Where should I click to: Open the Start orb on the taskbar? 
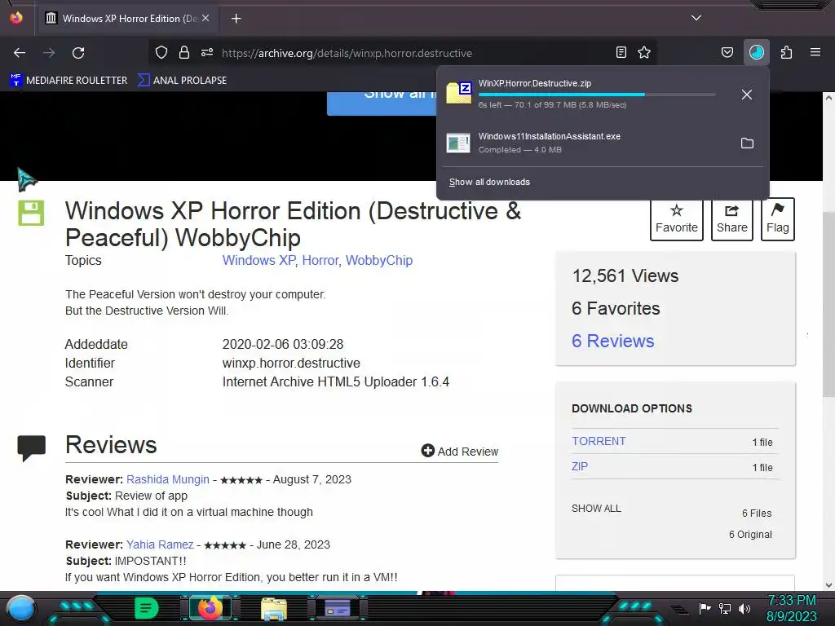21,609
